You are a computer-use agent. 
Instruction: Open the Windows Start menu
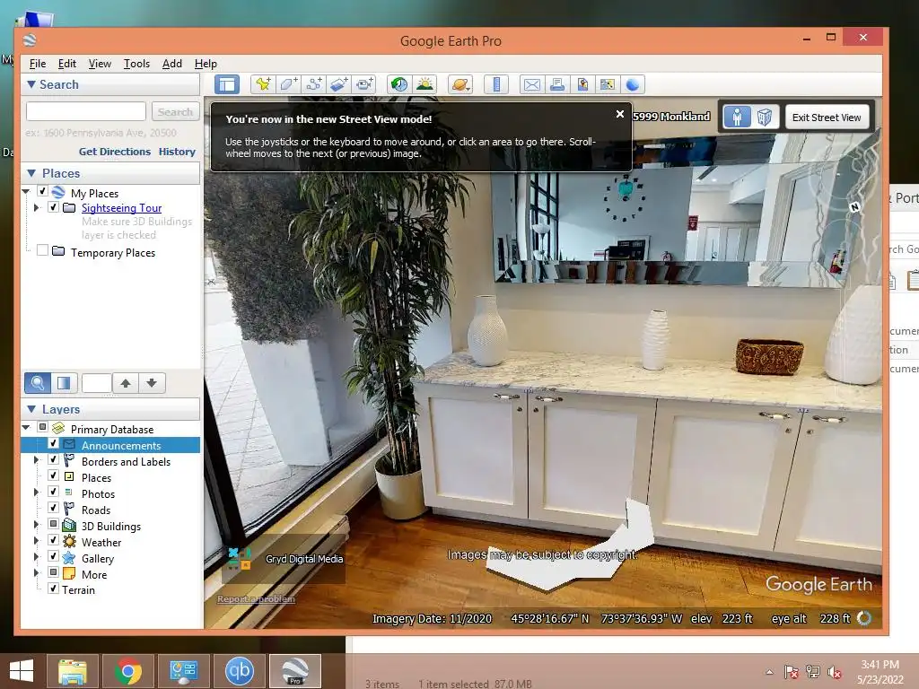click(22, 671)
